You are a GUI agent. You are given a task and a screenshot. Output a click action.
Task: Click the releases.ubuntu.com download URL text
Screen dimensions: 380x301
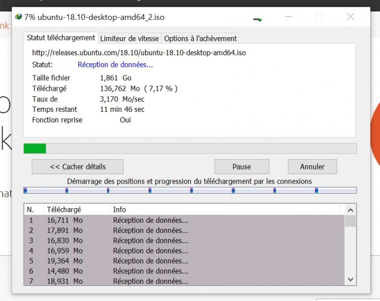[139, 53]
